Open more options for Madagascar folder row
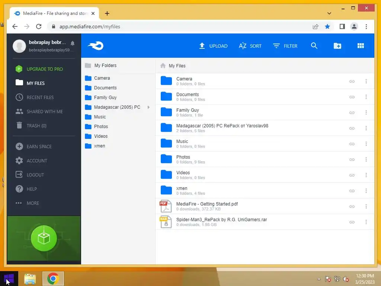Screen dimensions: 381x286 pos(366,128)
